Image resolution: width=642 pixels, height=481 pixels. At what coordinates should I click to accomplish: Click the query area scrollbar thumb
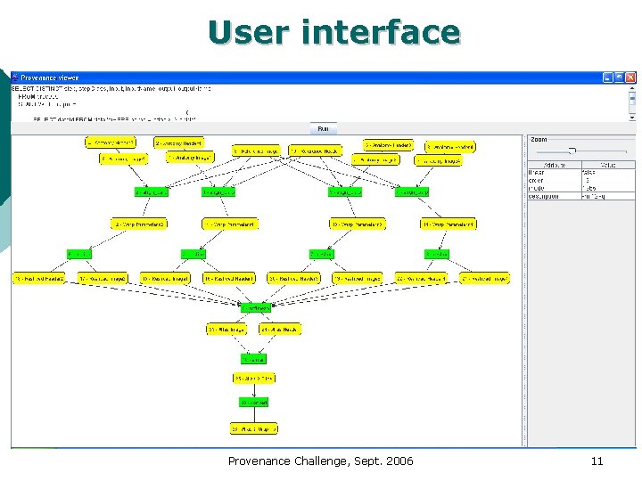tap(632, 99)
